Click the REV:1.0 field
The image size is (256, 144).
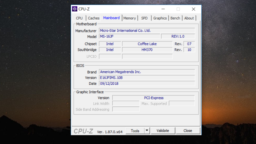[178, 36]
